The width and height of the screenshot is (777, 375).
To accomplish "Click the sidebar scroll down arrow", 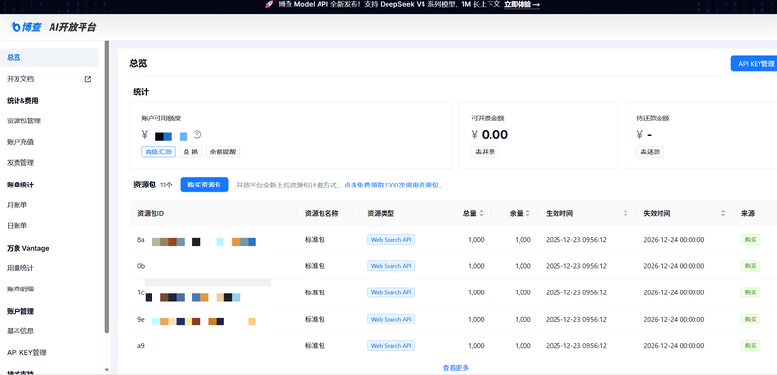I will 107,370.
